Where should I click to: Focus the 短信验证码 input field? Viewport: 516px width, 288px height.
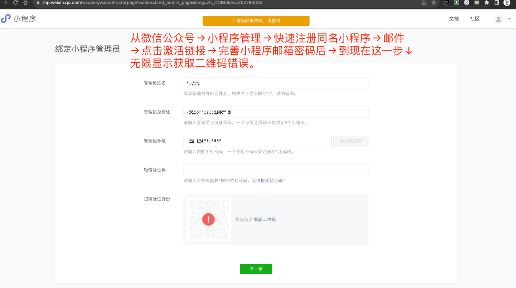[x=276, y=170]
